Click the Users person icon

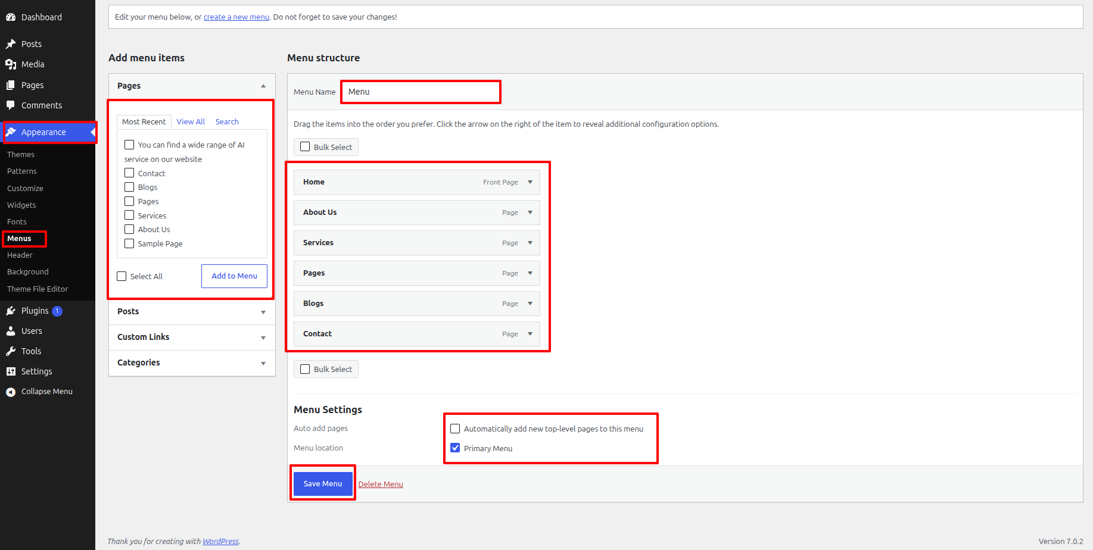pyautogui.click(x=11, y=331)
